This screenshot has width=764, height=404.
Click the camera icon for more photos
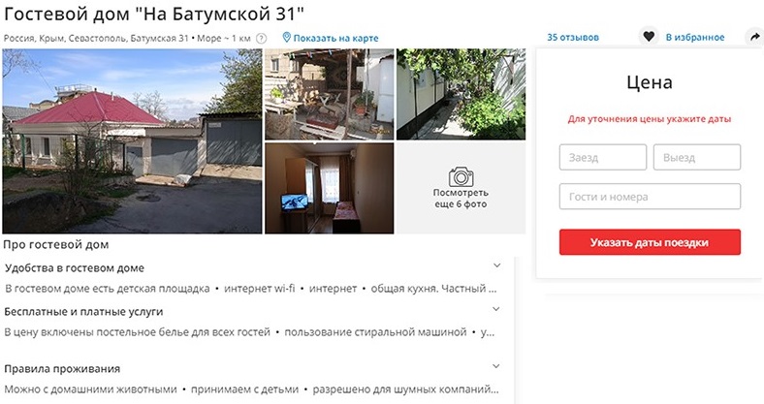tap(461, 177)
